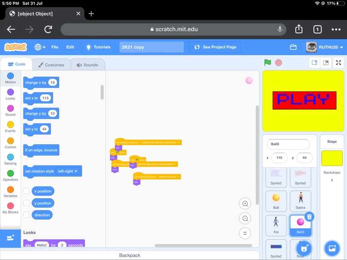The height and width of the screenshot is (260, 347).
Task: Expand the RUTHU20 account menu
Action: (324, 47)
